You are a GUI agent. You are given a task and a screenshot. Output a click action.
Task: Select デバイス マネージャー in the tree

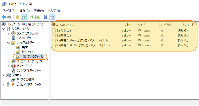(x=29, y=70)
